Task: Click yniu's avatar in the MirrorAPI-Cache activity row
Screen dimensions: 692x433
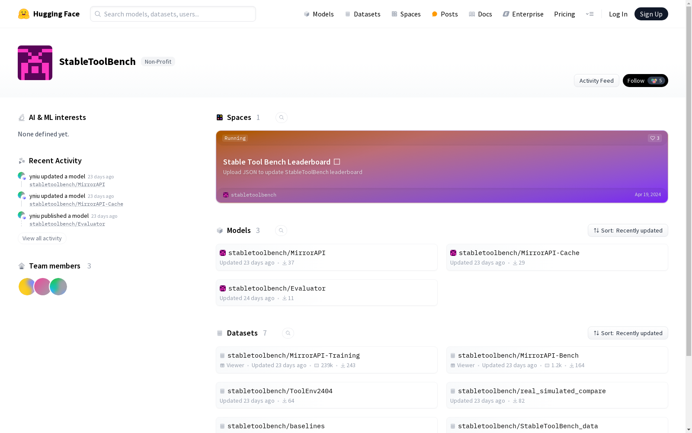Action: (22, 196)
